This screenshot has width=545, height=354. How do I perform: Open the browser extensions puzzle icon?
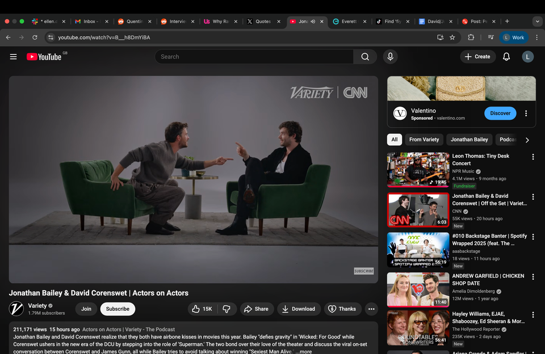click(471, 38)
